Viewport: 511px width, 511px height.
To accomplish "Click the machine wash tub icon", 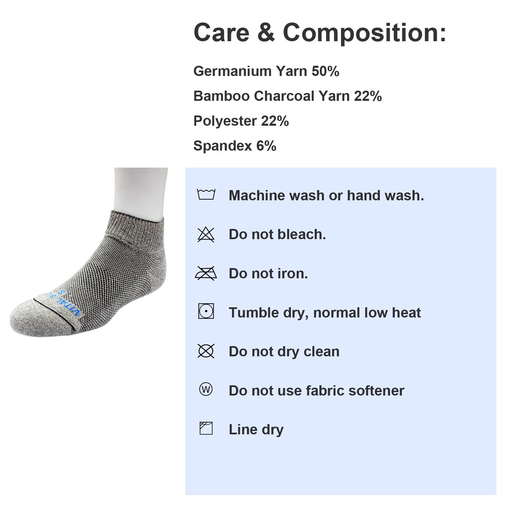I will coord(206,195).
